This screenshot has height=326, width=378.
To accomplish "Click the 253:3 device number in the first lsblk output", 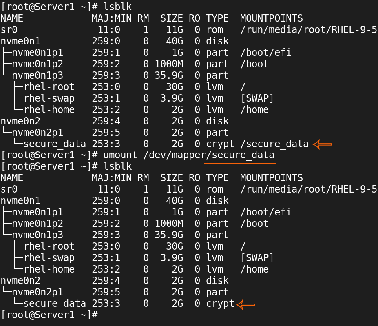I will [106, 144].
